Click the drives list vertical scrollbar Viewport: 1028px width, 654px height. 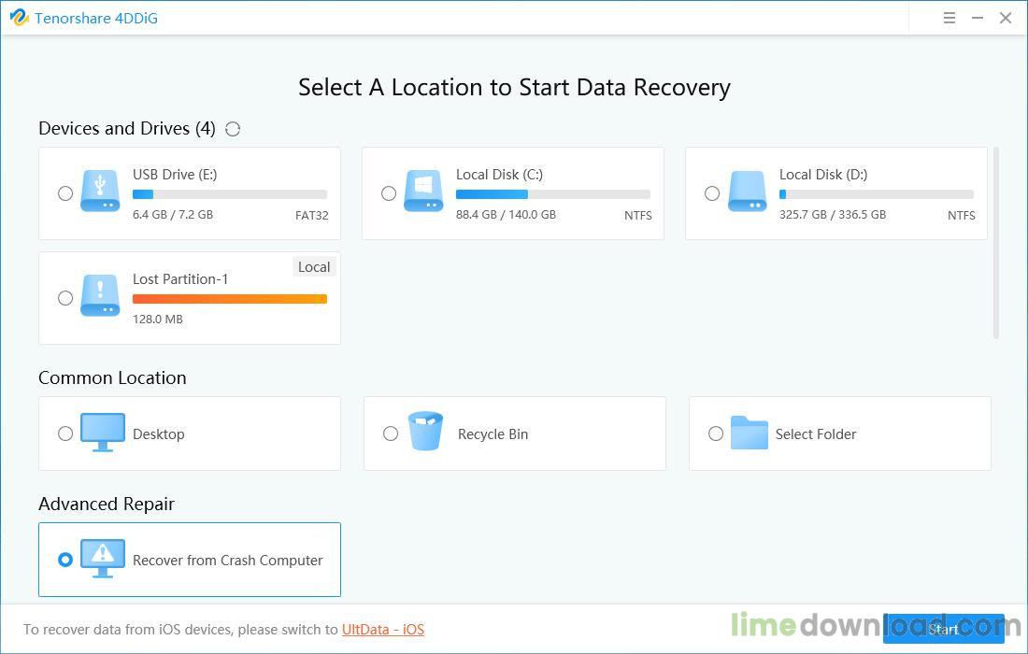point(996,243)
